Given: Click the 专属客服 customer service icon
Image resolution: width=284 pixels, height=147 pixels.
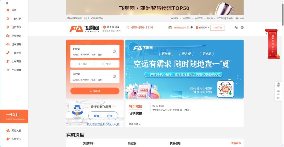Looking at the screenshot, I should (x=278, y=84).
